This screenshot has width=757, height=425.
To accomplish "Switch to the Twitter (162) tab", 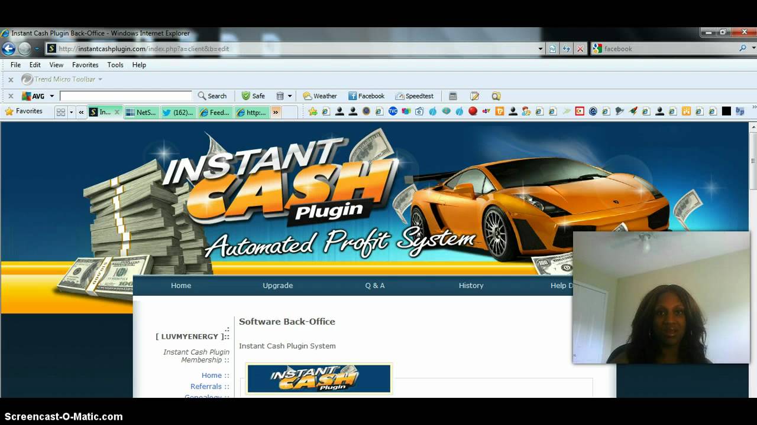I will pyautogui.click(x=179, y=112).
